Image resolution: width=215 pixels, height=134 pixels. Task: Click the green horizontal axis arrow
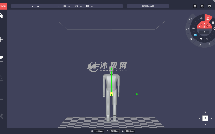[x=127, y=94]
